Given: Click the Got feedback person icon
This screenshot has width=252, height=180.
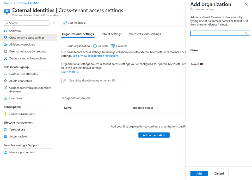Looking at the screenshot, I should point(65,23).
